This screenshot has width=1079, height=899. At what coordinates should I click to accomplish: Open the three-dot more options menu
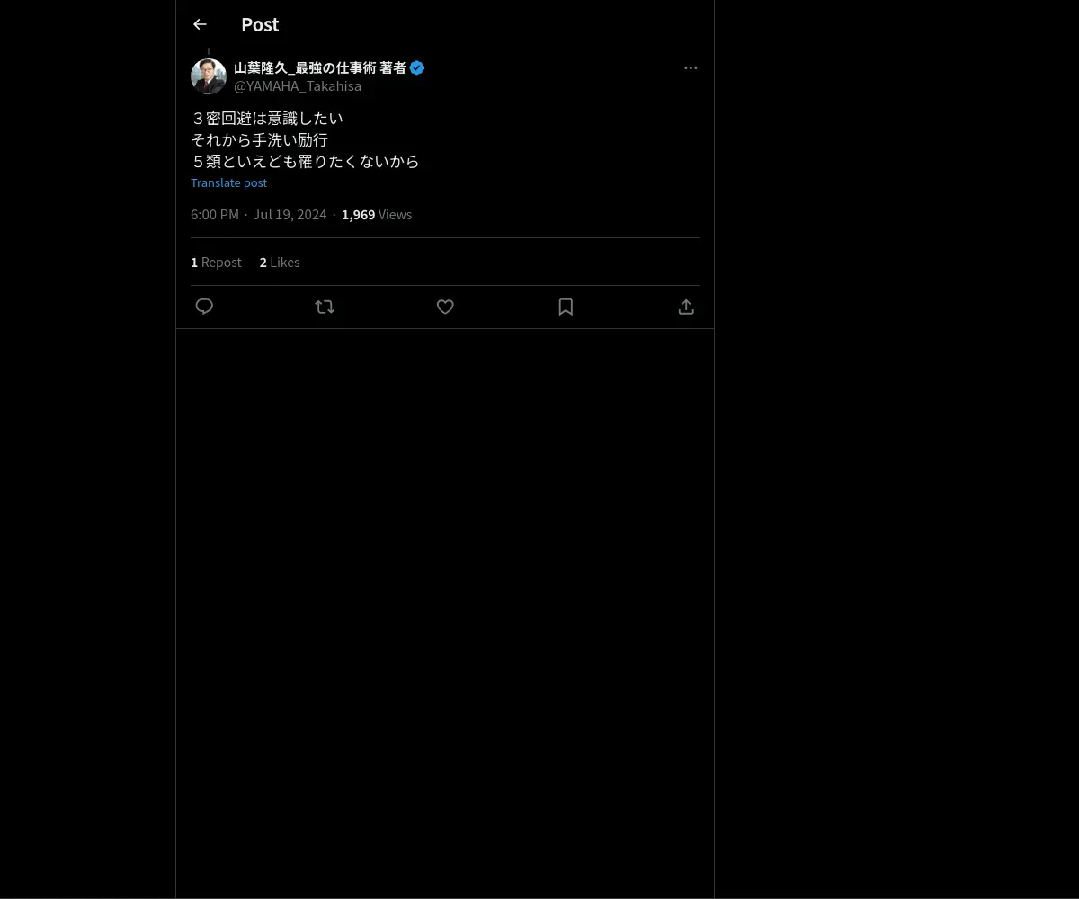point(691,67)
